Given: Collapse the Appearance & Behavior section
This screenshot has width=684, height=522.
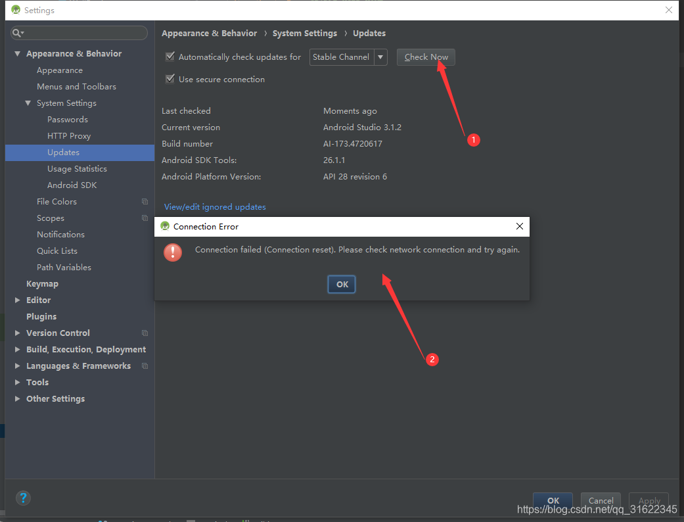Looking at the screenshot, I should coord(18,54).
